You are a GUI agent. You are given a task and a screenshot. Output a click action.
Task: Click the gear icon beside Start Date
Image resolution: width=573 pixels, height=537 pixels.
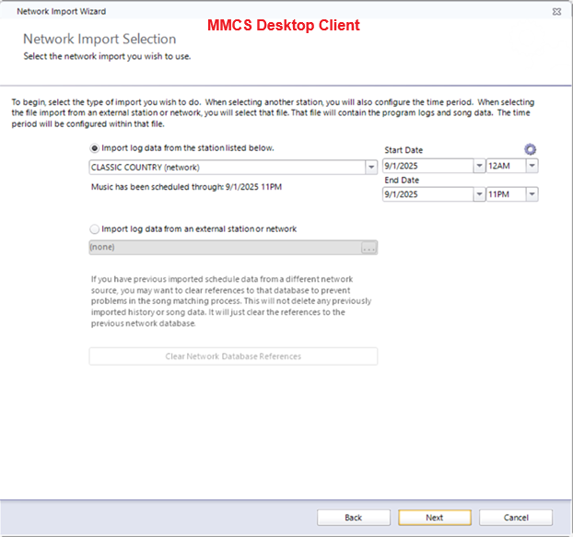(x=530, y=149)
